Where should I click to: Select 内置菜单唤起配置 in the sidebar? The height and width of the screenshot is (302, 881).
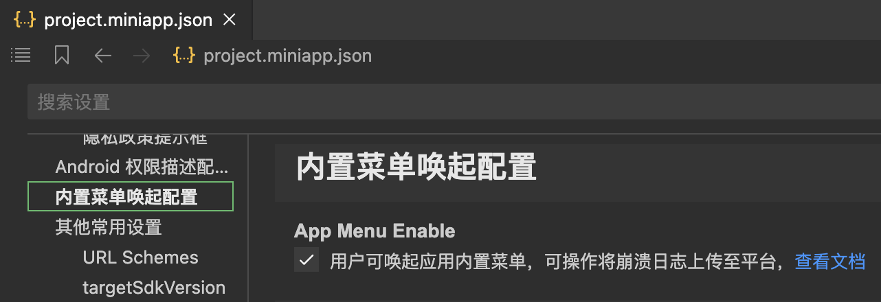point(131,197)
